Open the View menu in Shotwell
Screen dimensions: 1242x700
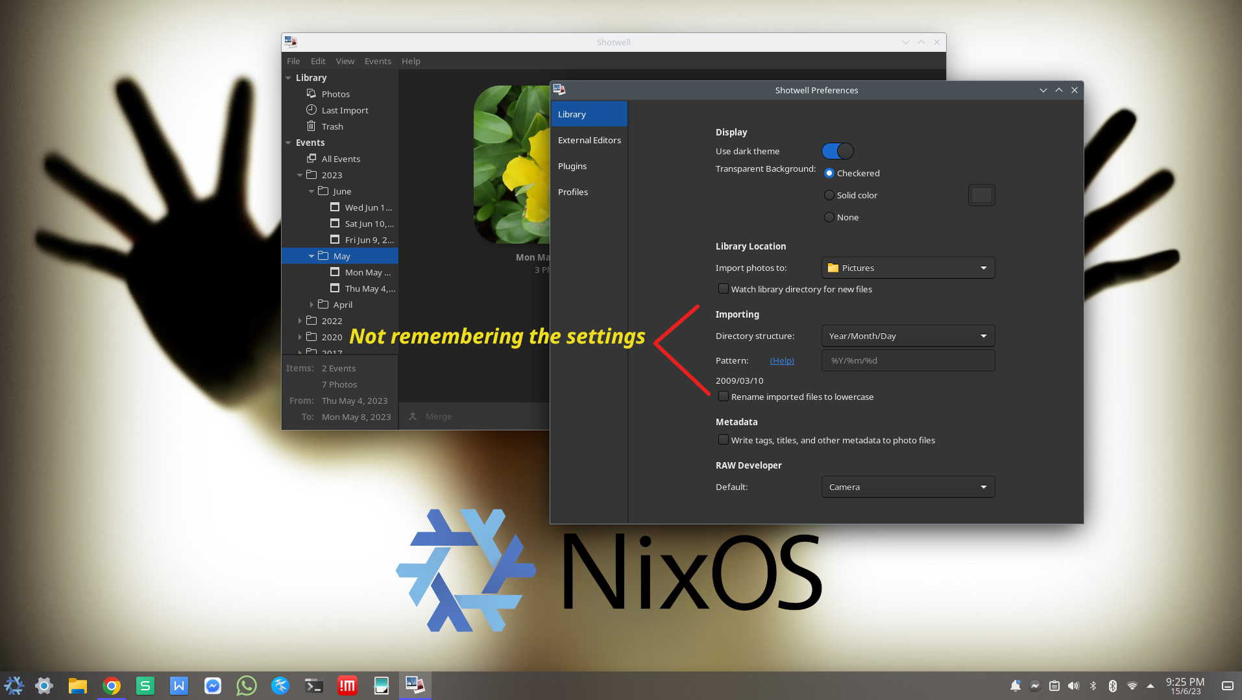point(345,61)
